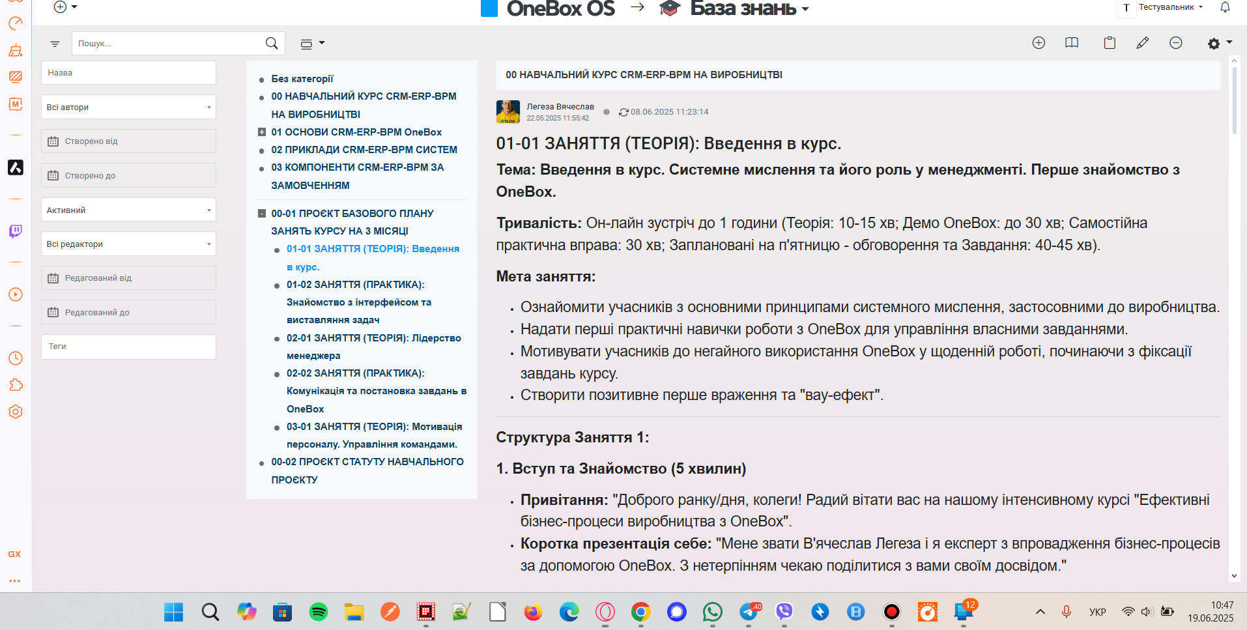Viewport: 1247px width, 630px height.
Task: Open the Всі автори dropdown
Action: (x=128, y=107)
